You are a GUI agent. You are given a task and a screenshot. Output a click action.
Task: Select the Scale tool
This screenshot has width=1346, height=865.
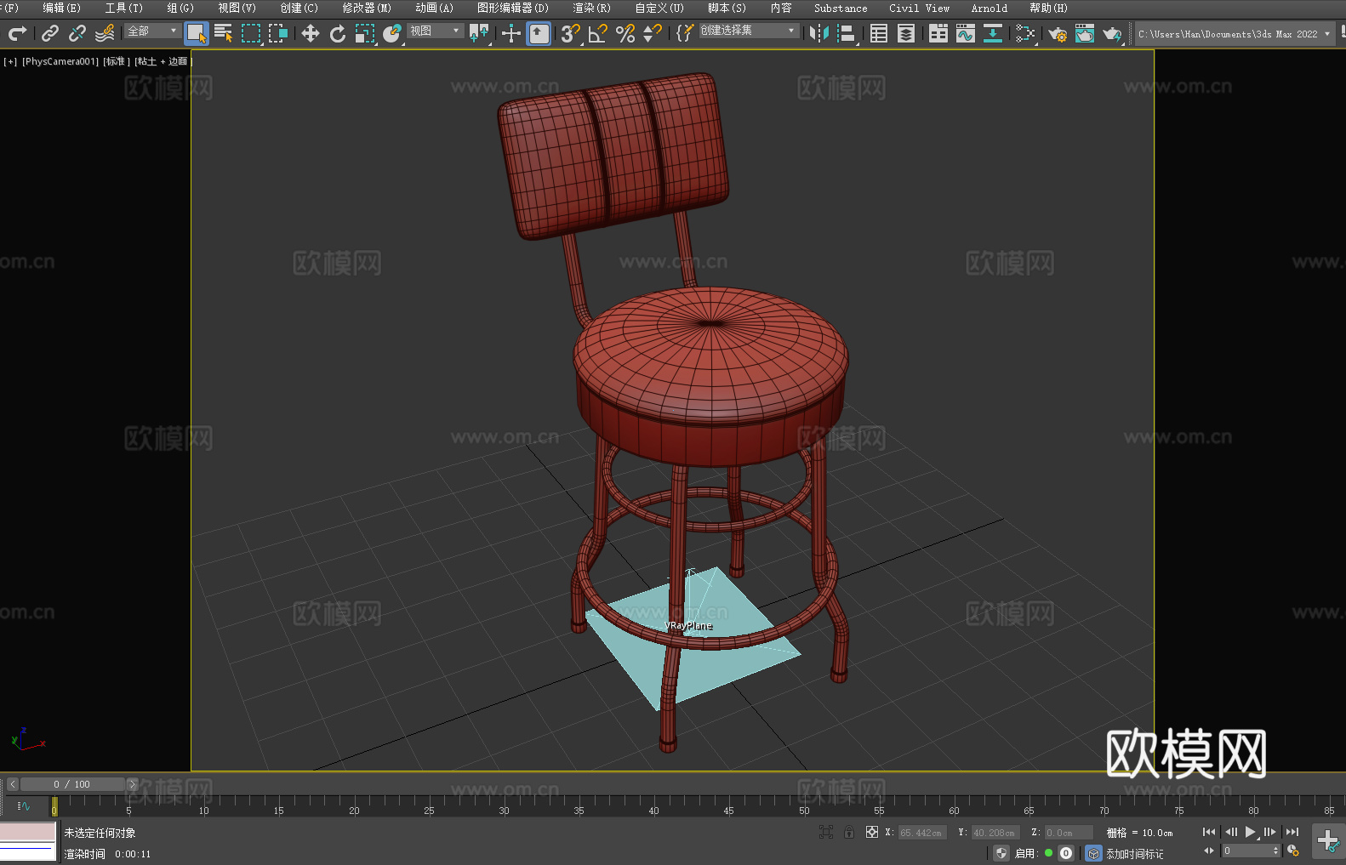coord(365,33)
